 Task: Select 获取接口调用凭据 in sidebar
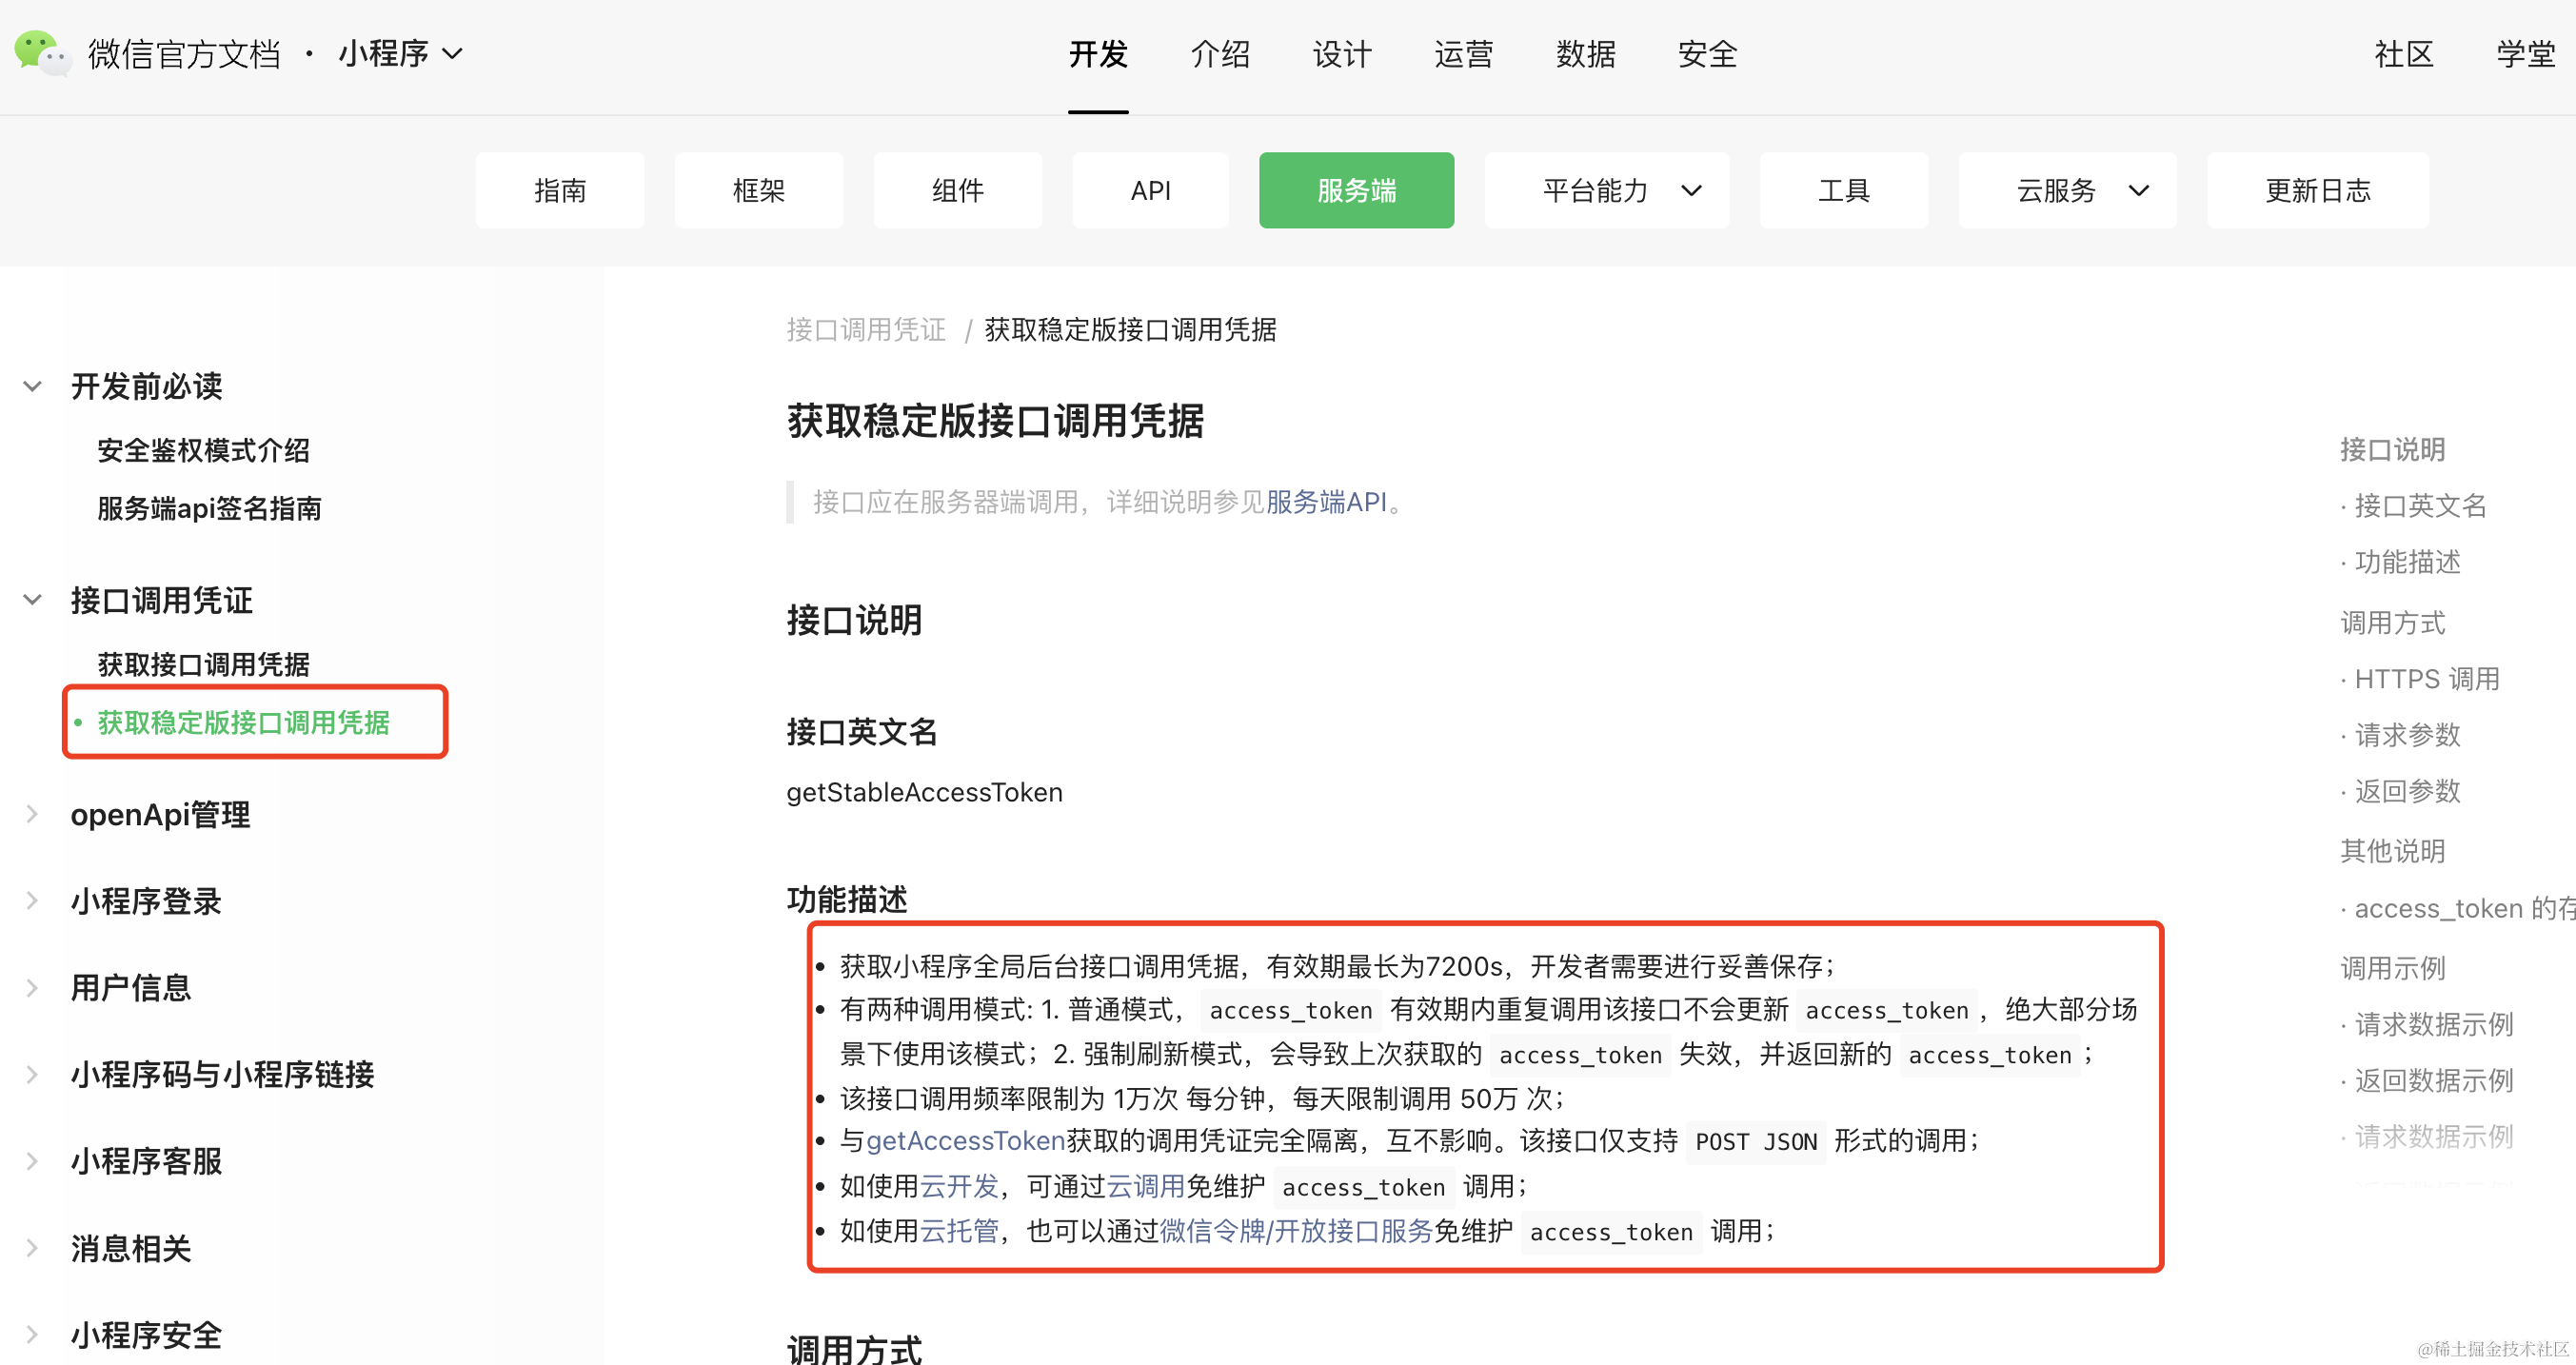point(203,664)
